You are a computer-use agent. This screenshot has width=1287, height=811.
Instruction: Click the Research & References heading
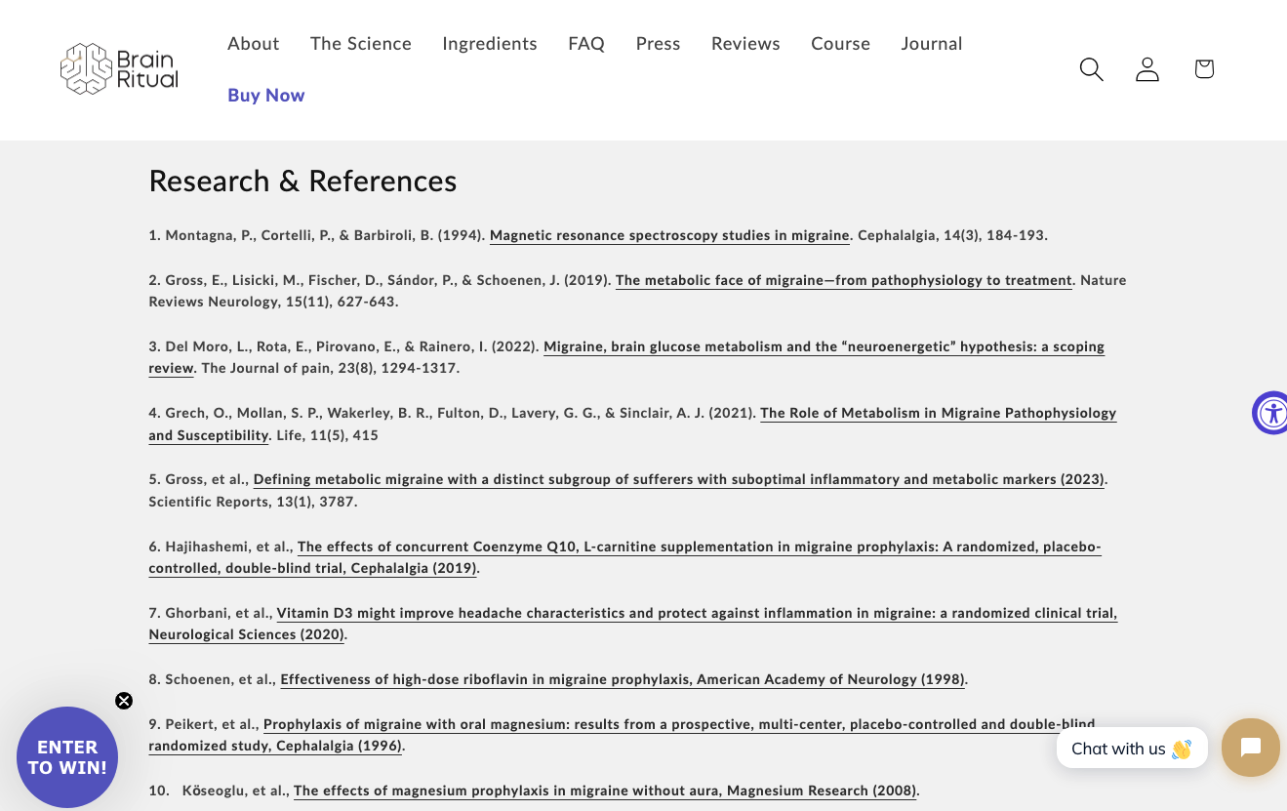click(x=302, y=182)
